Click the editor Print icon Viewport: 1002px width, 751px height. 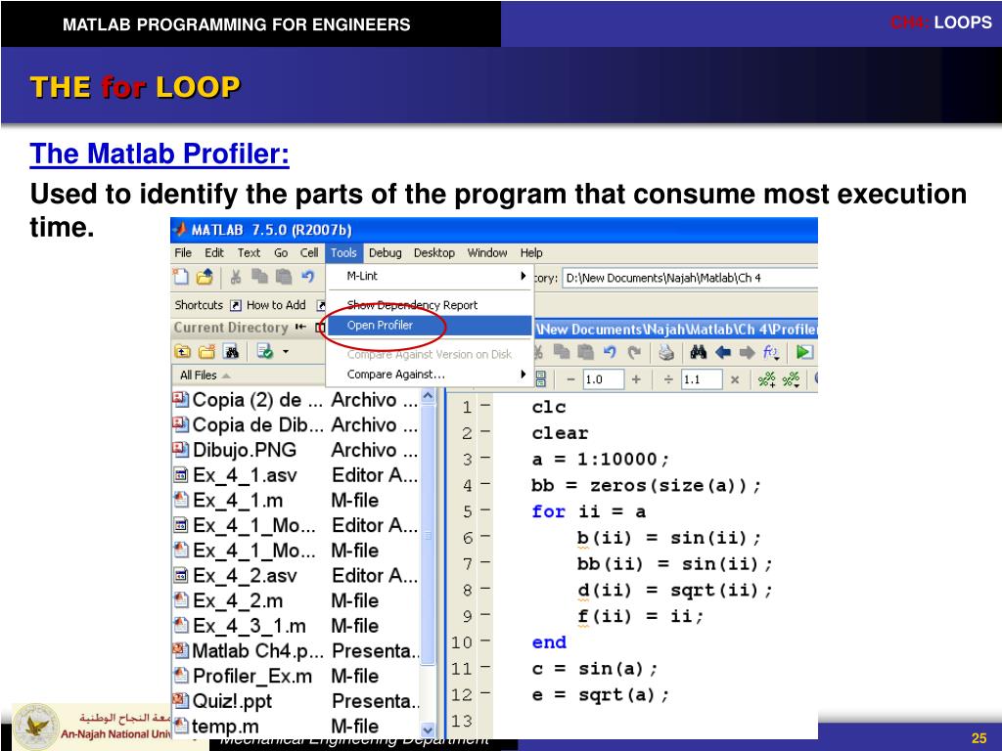pyautogui.click(x=666, y=352)
